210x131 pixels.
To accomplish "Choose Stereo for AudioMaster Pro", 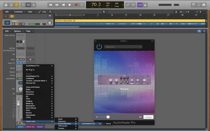I will coord(108,124).
